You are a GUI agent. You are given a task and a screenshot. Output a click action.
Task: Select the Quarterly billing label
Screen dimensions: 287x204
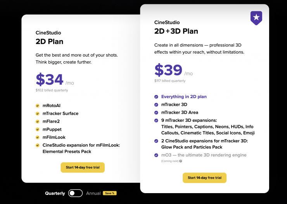55,193
